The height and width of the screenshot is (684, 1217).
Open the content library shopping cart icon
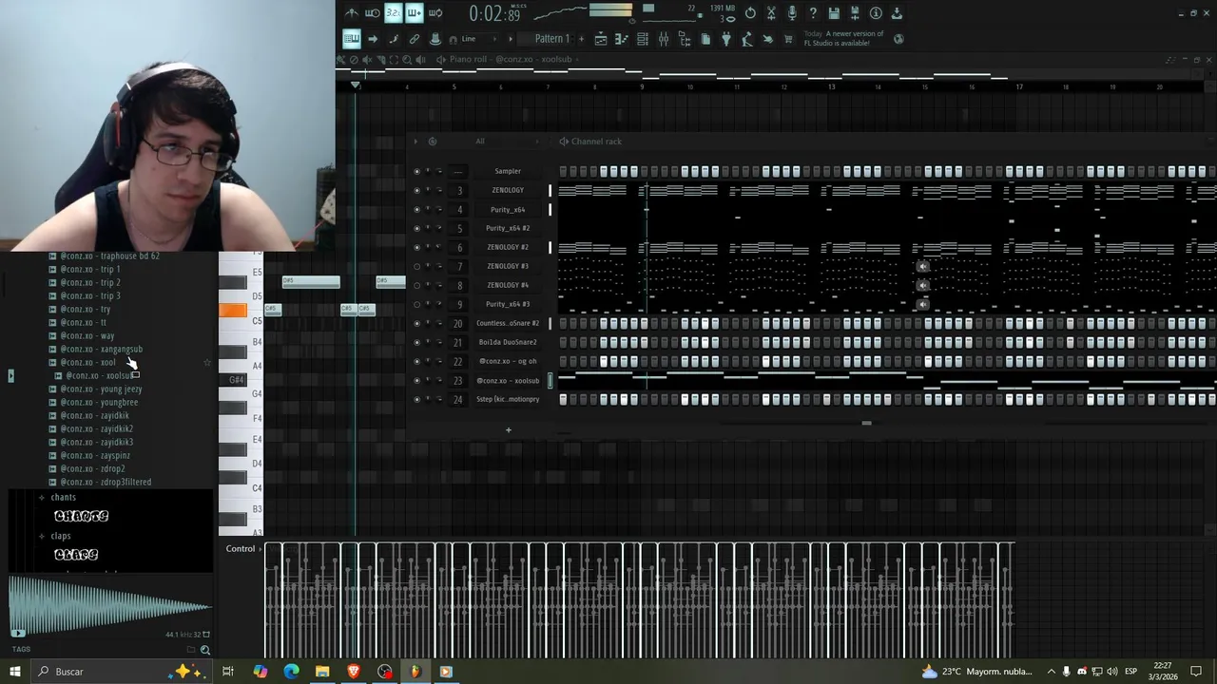coord(787,39)
